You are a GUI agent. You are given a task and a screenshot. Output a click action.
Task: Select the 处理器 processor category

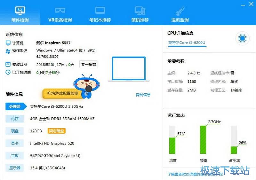click(16, 106)
